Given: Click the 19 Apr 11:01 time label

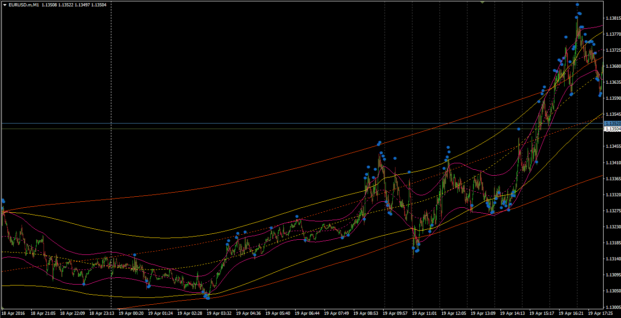Looking at the screenshot, I should pos(425,314).
